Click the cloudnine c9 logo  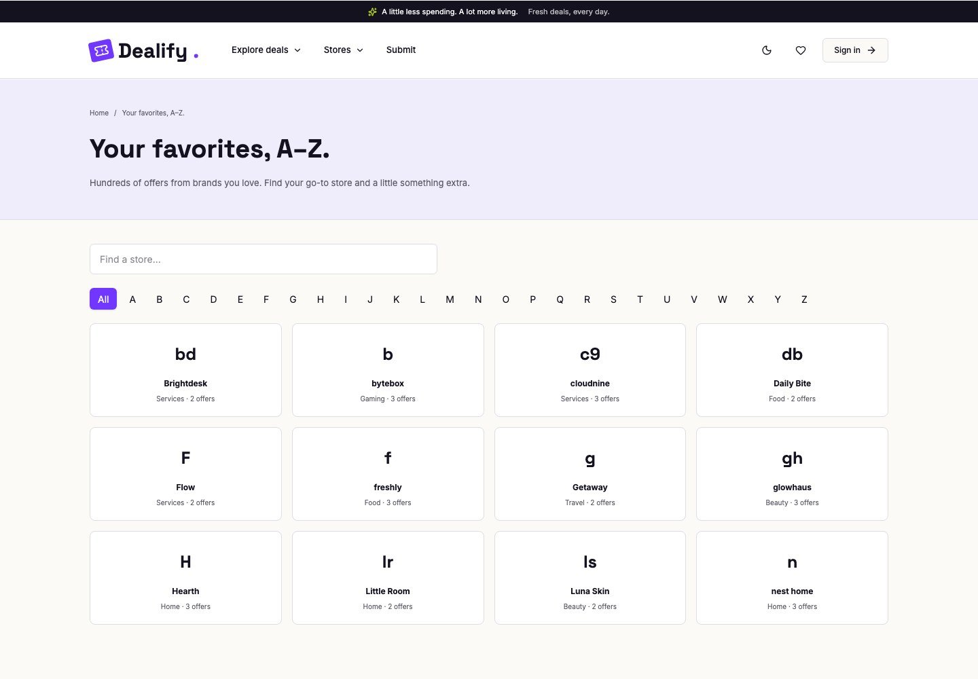tap(590, 354)
